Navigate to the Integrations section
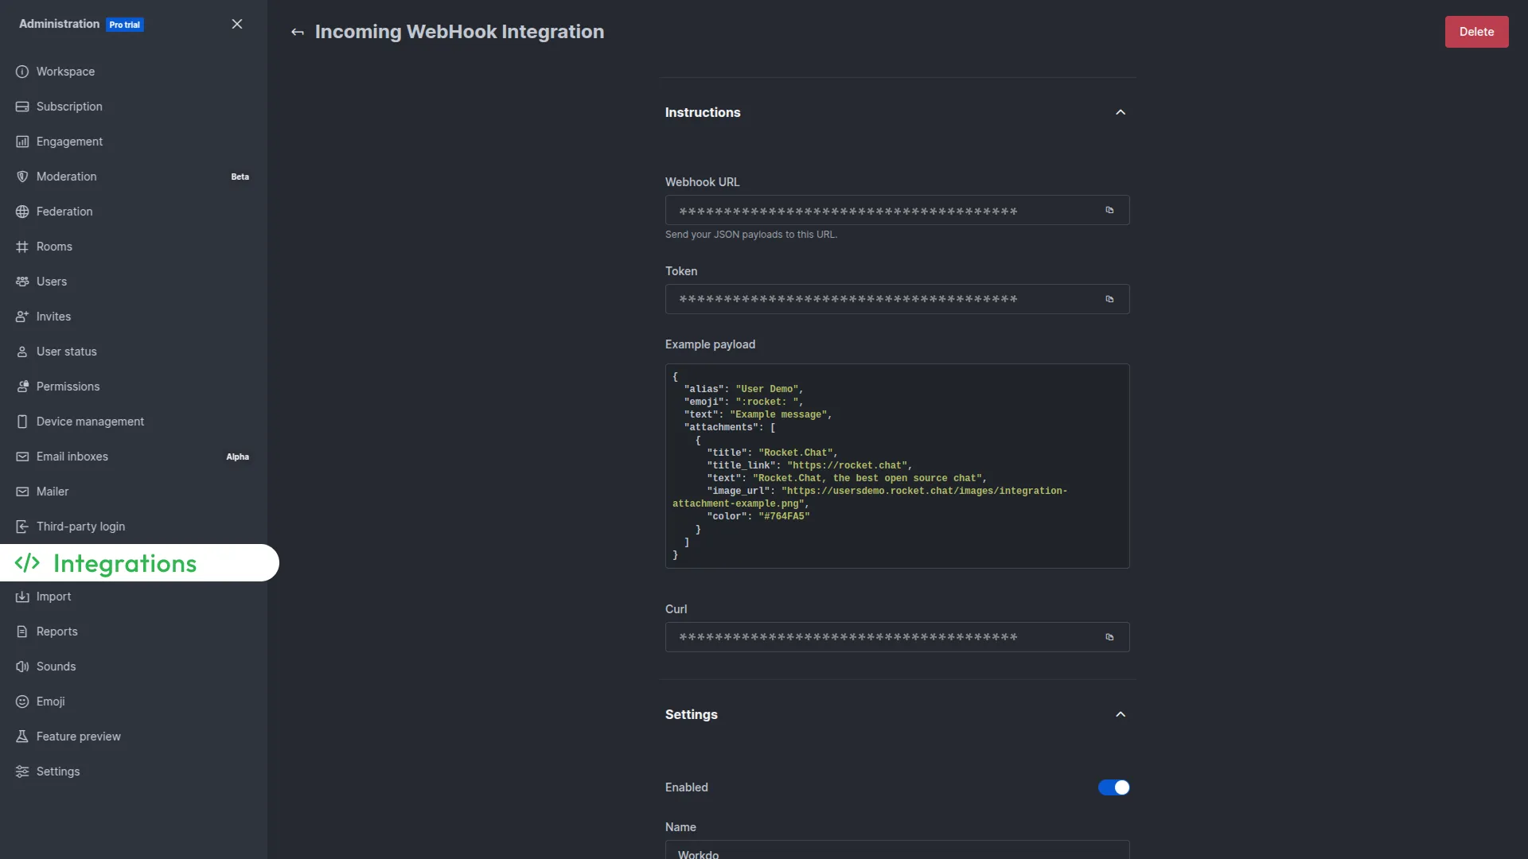1528x859 pixels. pyautogui.click(x=124, y=563)
